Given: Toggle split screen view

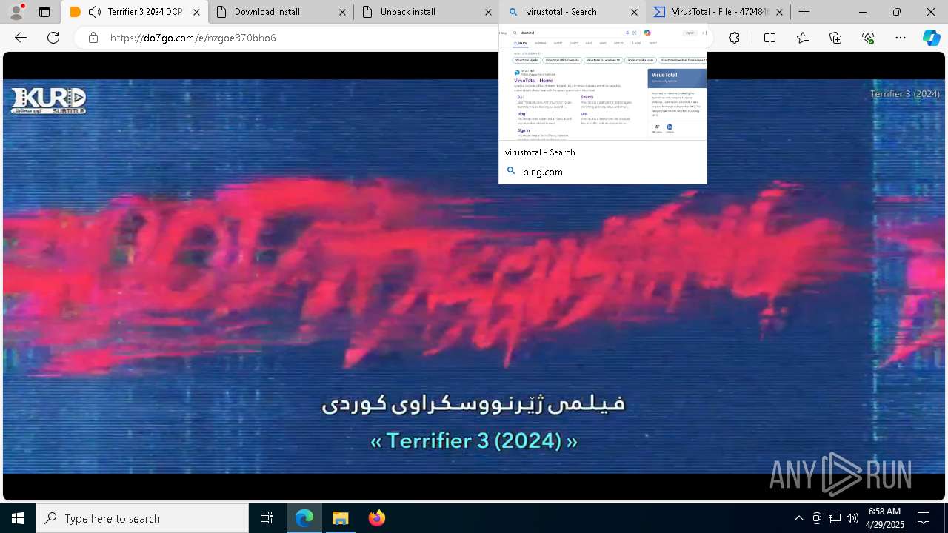Looking at the screenshot, I should pos(770,38).
